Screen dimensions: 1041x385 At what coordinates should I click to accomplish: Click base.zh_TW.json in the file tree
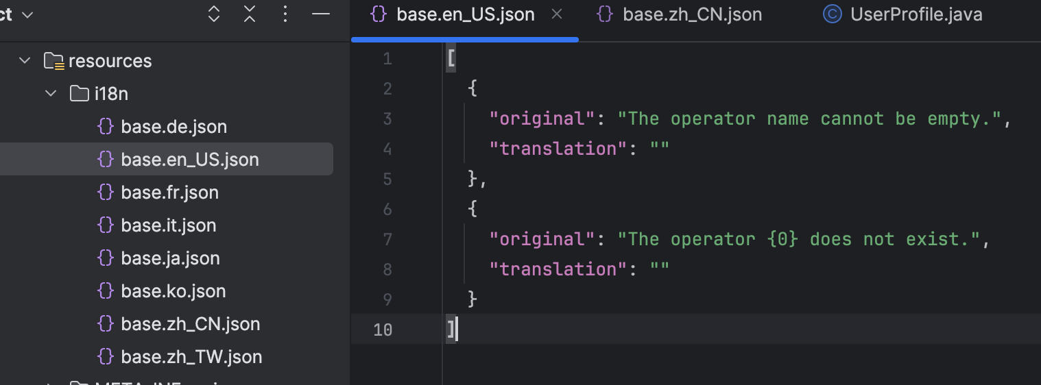pyautogui.click(x=191, y=357)
